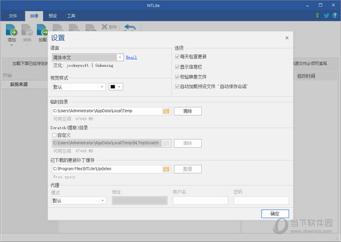
Task: Enable 自定义 Scratch directory checkbox
Action: click(54, 135)
